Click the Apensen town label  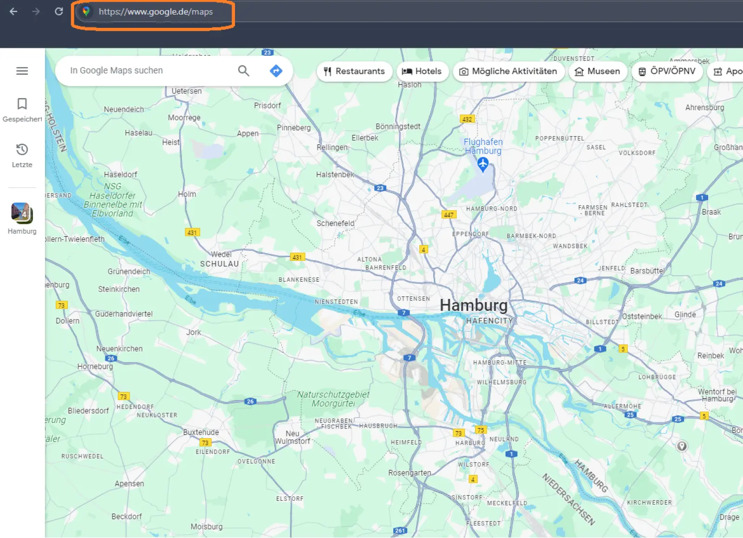click(130, 484)
